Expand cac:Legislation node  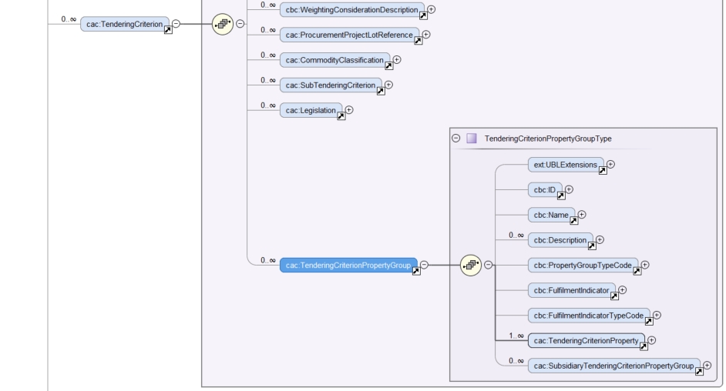pos(349,110)
